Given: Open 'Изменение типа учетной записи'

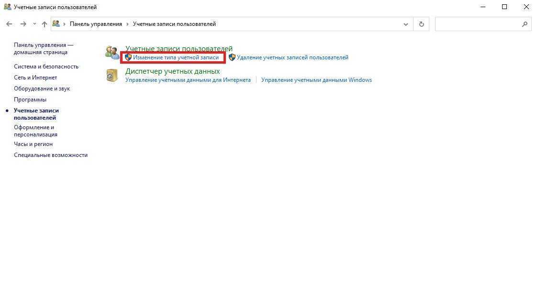Looking at the screenshot, I should pos(176,57).
